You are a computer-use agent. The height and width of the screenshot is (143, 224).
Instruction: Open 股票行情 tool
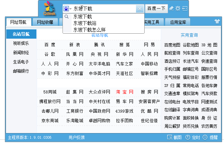209,77
